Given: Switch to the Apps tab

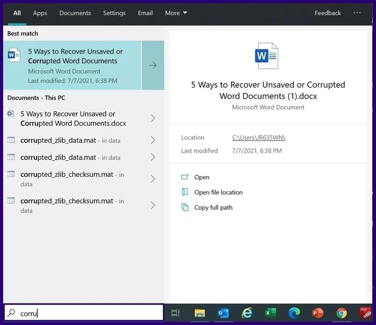Looking at the screenshot, I should tap(40, 13).
